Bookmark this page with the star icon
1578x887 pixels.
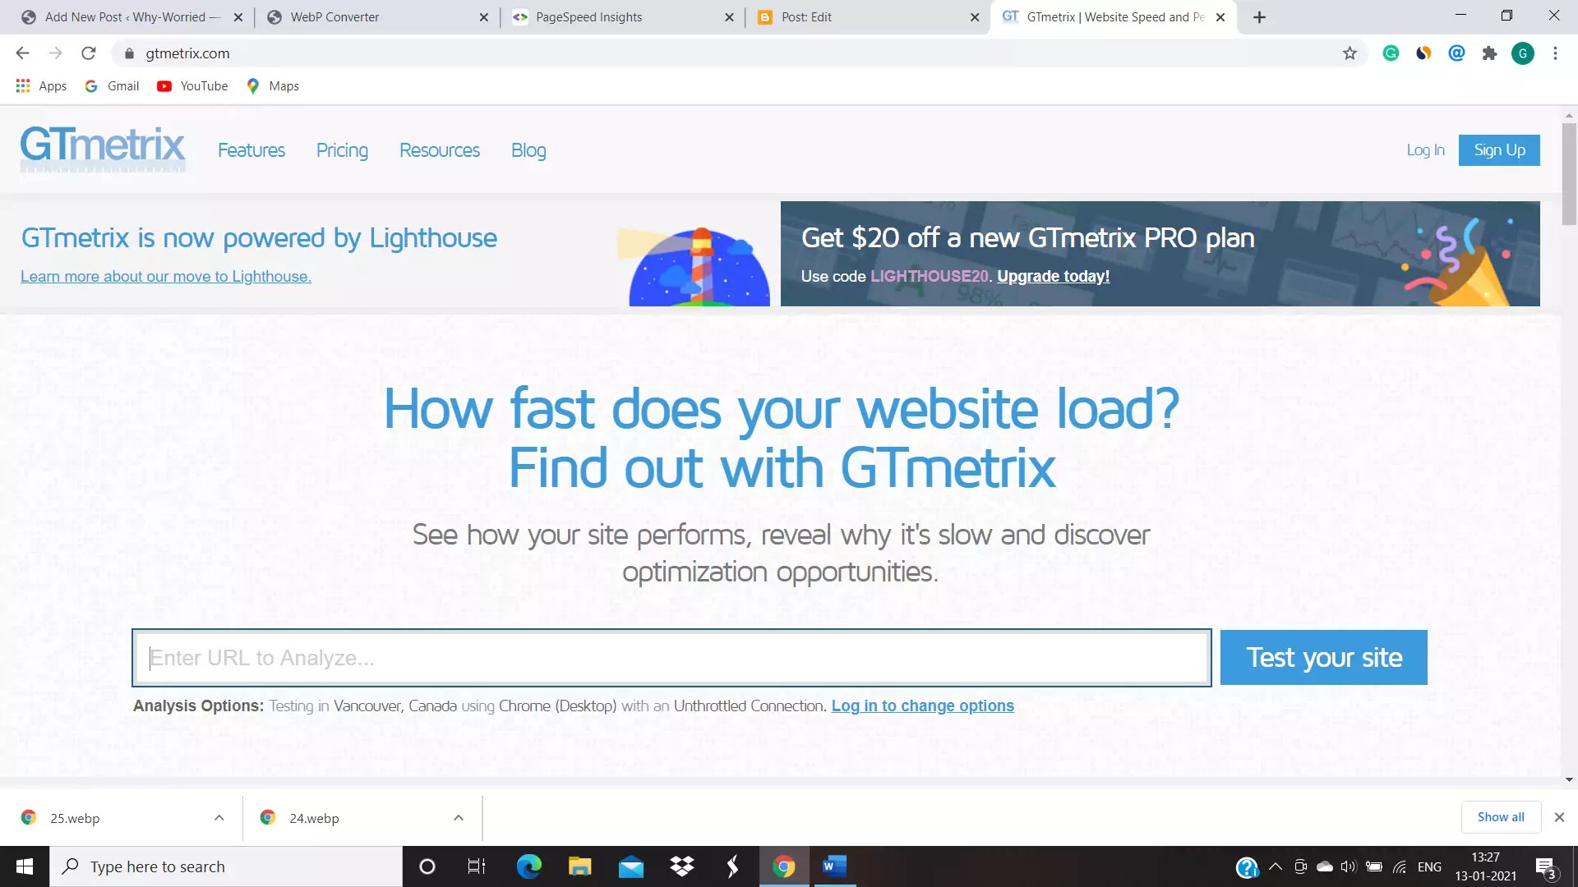click(1350, 53)
